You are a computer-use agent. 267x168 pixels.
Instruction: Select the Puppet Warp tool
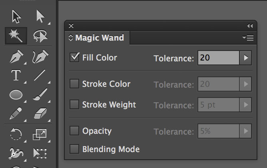click(x=16, y=153)
